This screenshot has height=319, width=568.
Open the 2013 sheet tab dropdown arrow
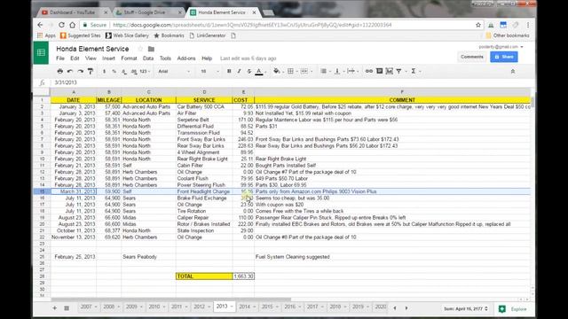click(x=232, y=307)
